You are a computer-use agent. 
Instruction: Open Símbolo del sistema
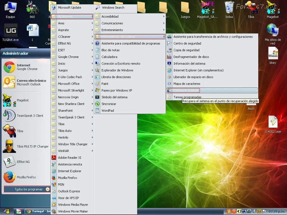[130, 97]
